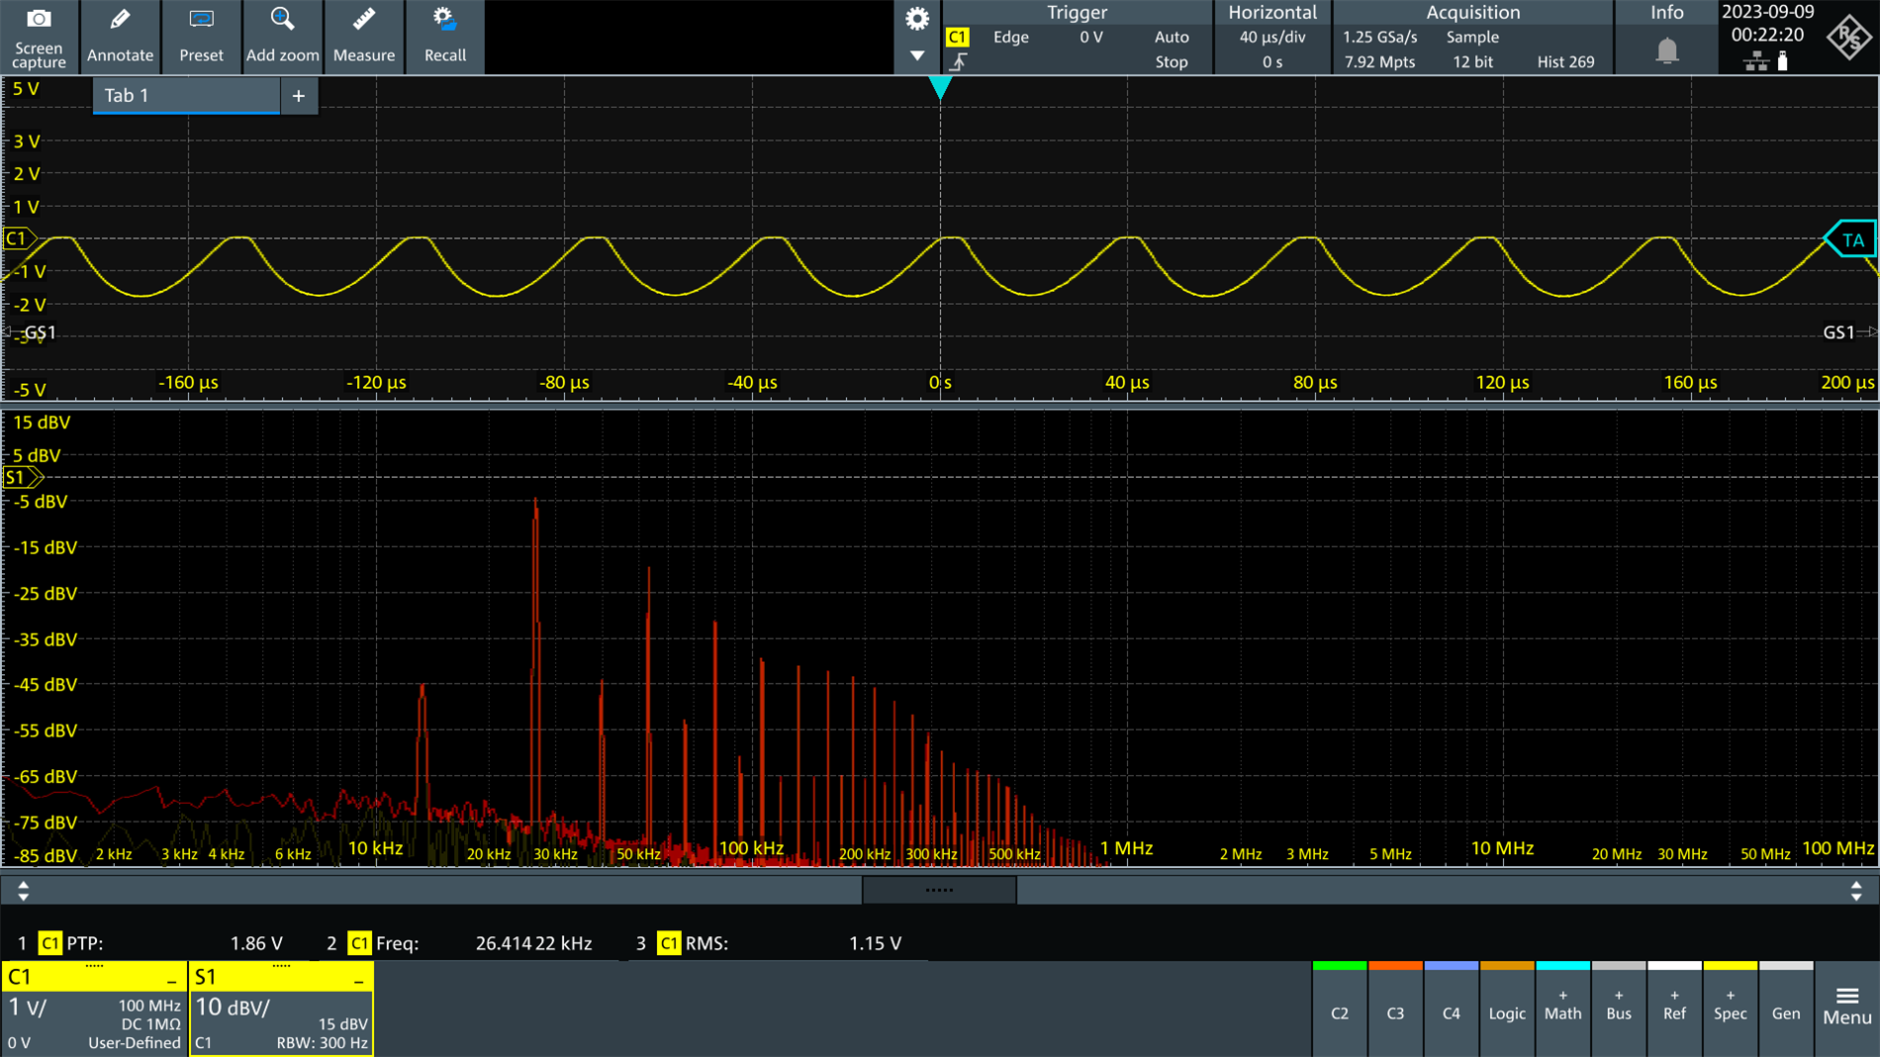Select the C1 Freq measurement result
This screenshot has width=1880, height=1057.
coord(462,943)
